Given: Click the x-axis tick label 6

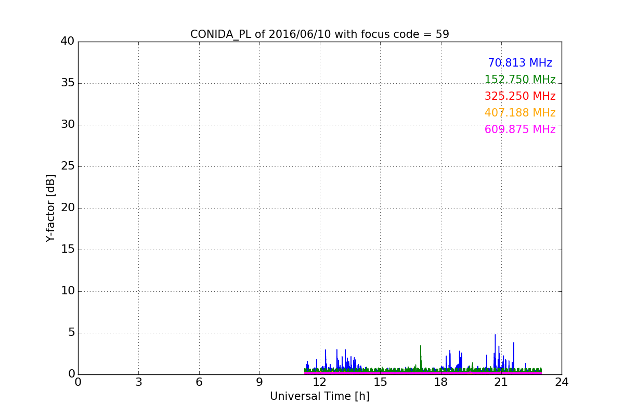Looking at the screenshot, I should click(x=199, y=382).
